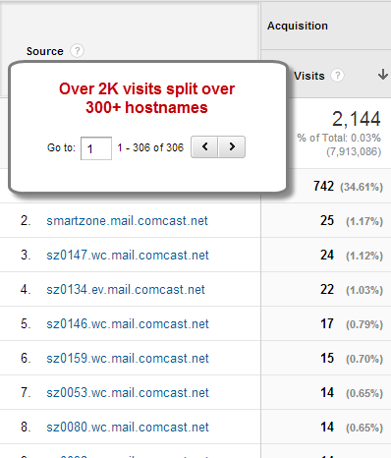Click the Visits help question mark icon

point(337,76)
